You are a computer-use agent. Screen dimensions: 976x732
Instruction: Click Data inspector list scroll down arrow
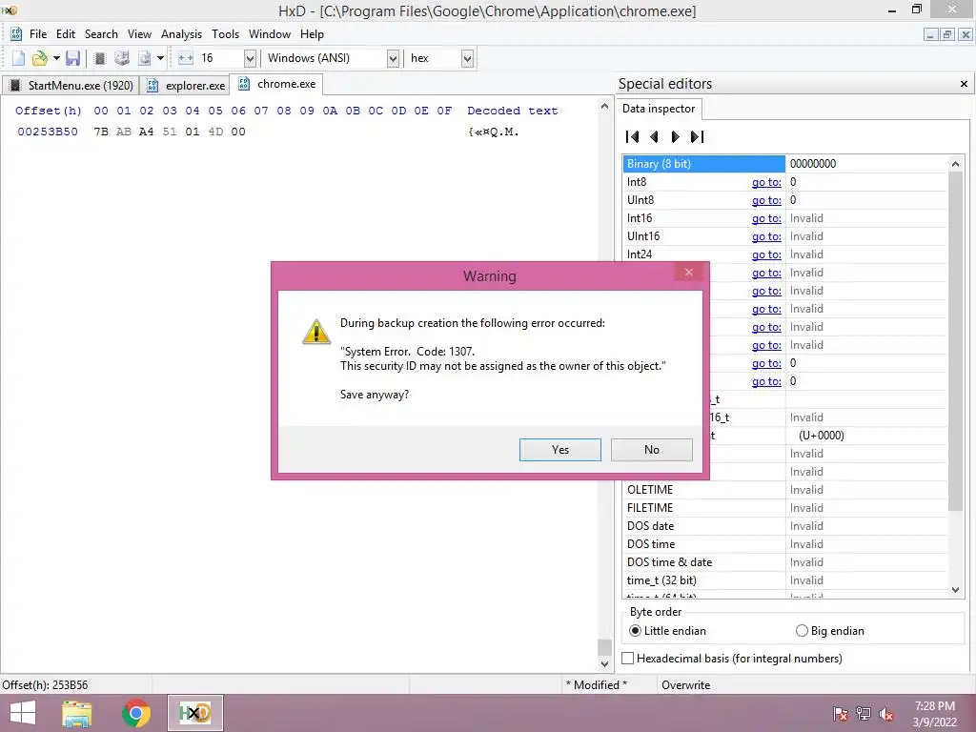click(955, 589)
